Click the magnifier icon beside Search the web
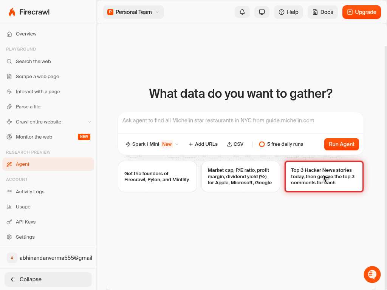Screen dimensions: 387x290 pos(9,62)
